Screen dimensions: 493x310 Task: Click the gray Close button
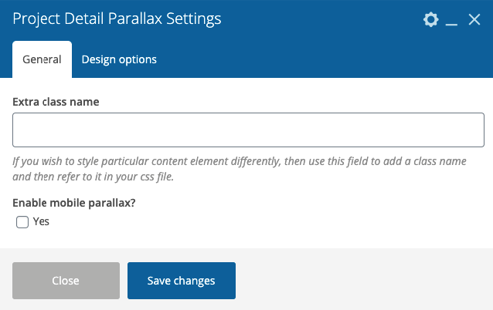click(x=66, y=281)
